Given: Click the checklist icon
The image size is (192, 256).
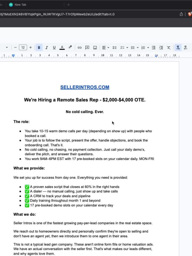Looking at the screenshot, I should 122,47.
